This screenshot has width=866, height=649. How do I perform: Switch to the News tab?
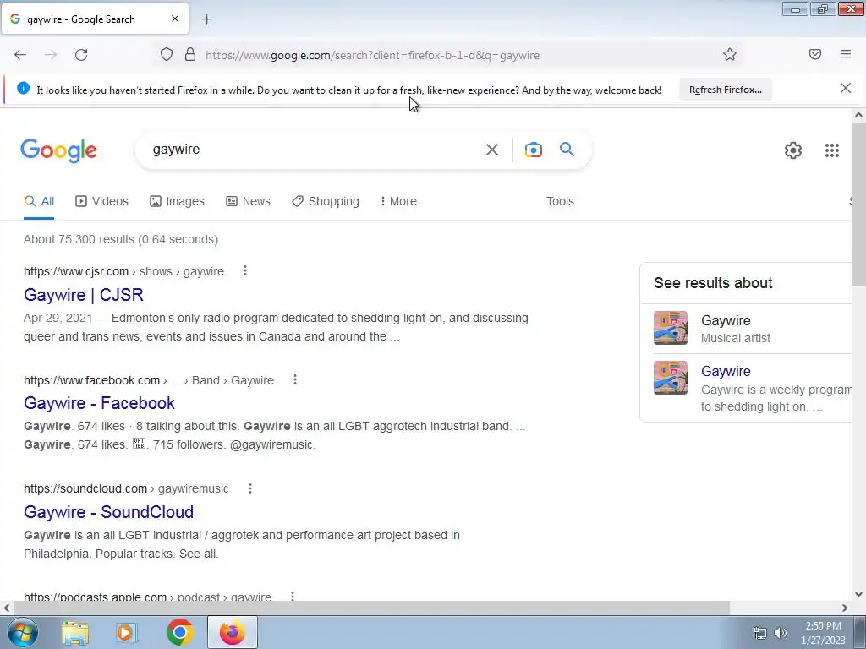pos(248,201)
